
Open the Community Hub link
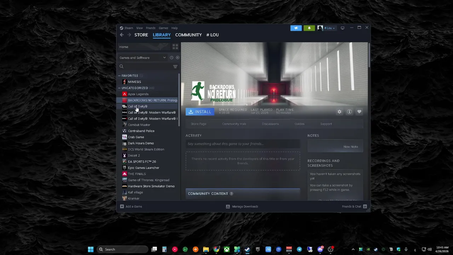coord(234,124)
